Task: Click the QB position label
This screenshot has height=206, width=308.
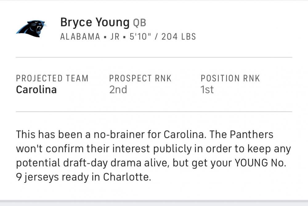Action: (140, 23)
